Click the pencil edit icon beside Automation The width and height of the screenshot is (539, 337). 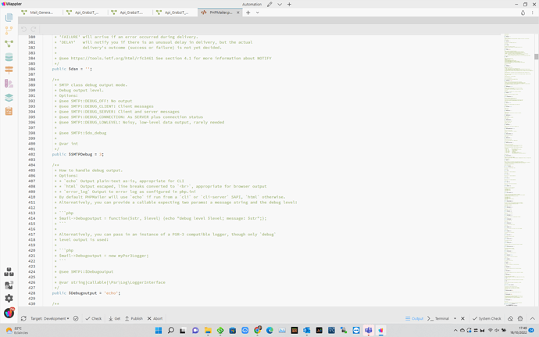[269, 4]
